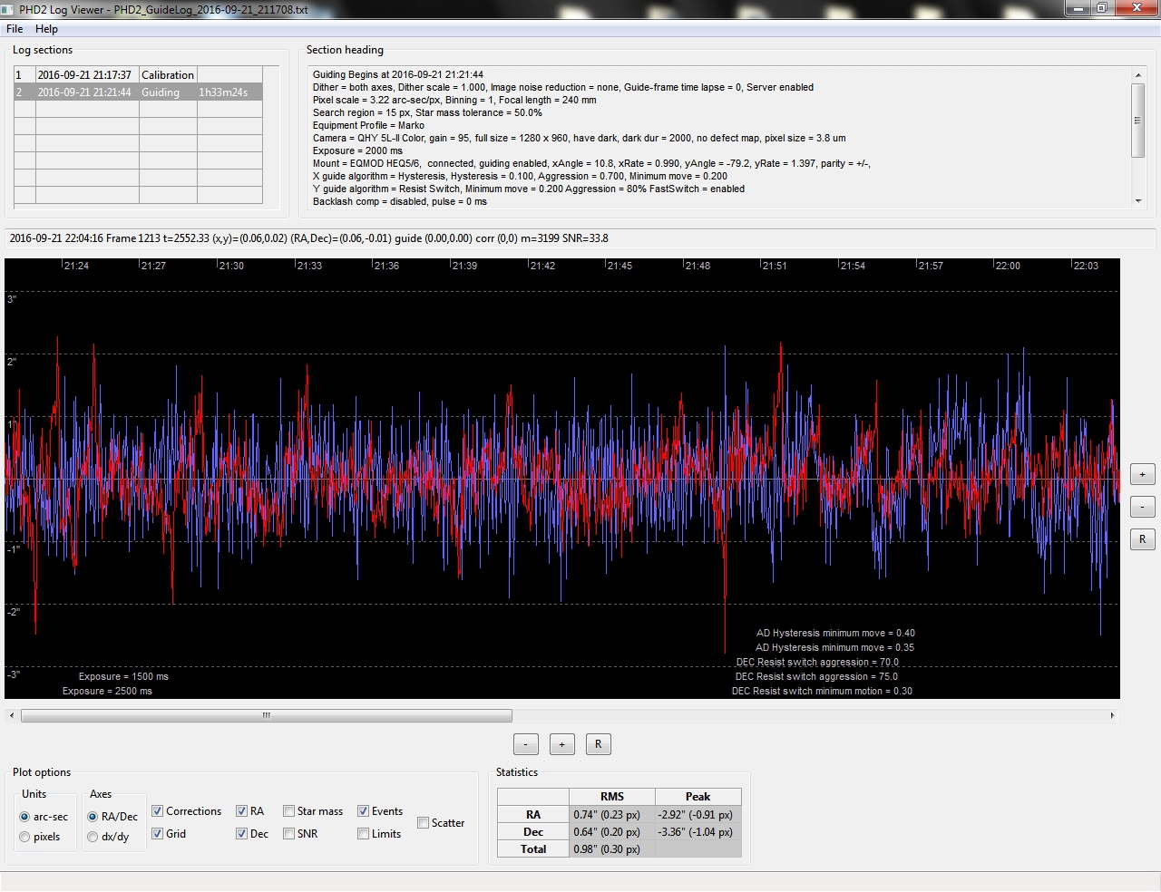Enable the Scatter checkbox
This screenshot has height=892, width=1161.
[423, 823]
